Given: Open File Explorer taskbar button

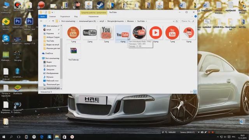Looking at the screenshot, I should tap(57, 137).
